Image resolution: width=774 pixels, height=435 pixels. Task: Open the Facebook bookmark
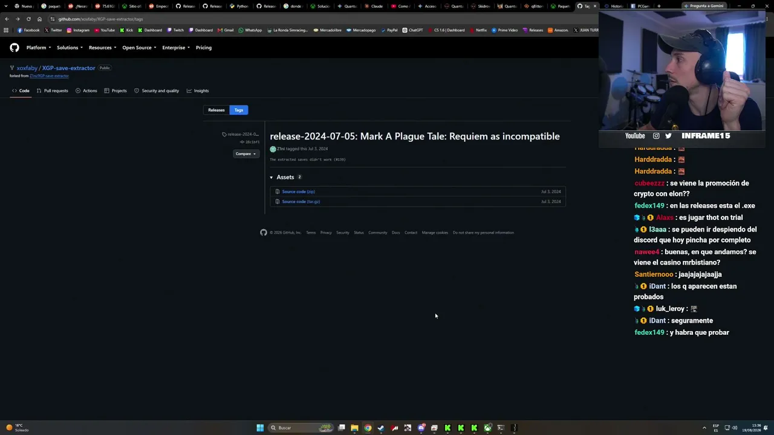tap(28, 30)
